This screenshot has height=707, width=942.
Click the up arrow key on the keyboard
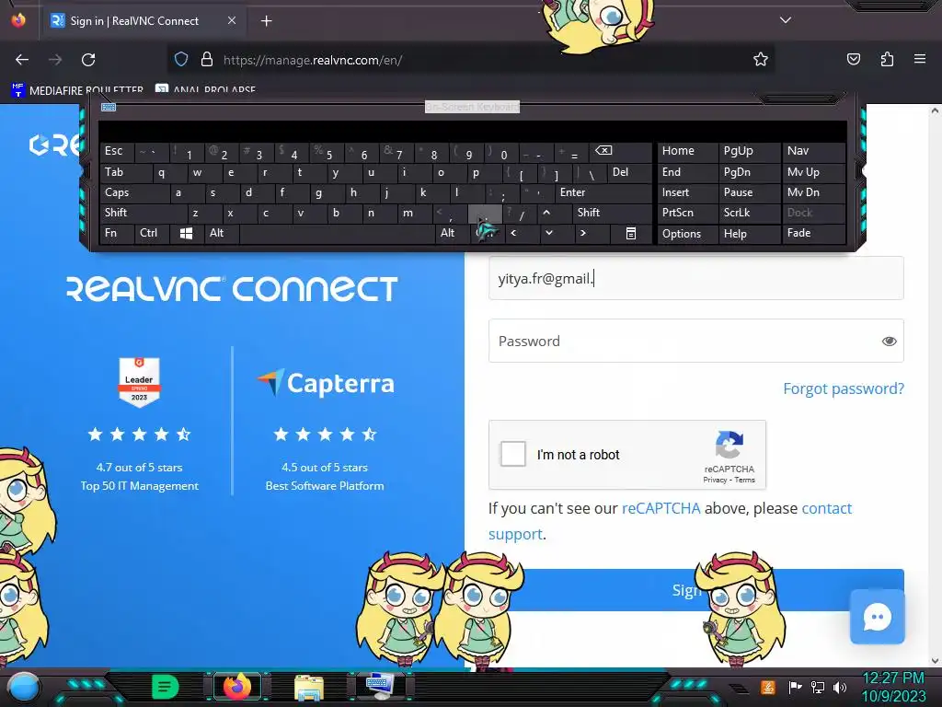click(x=546, y=213)
